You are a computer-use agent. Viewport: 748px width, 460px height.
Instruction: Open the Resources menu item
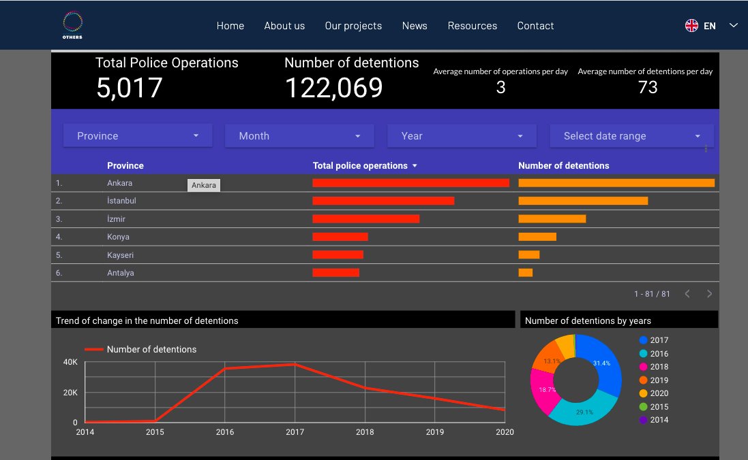[x=473, y=26]
